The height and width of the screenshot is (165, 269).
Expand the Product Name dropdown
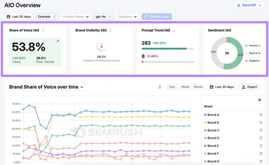pos(76,17)
